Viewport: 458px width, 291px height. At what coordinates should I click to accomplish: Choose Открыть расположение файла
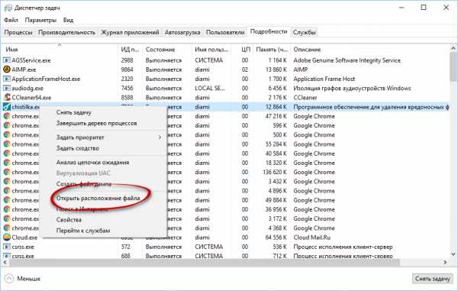[98, 198]
